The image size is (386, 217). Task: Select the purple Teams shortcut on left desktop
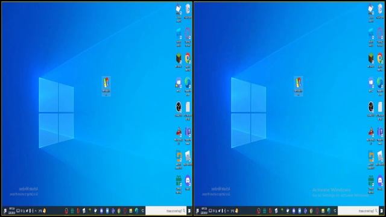click(188, 132)
